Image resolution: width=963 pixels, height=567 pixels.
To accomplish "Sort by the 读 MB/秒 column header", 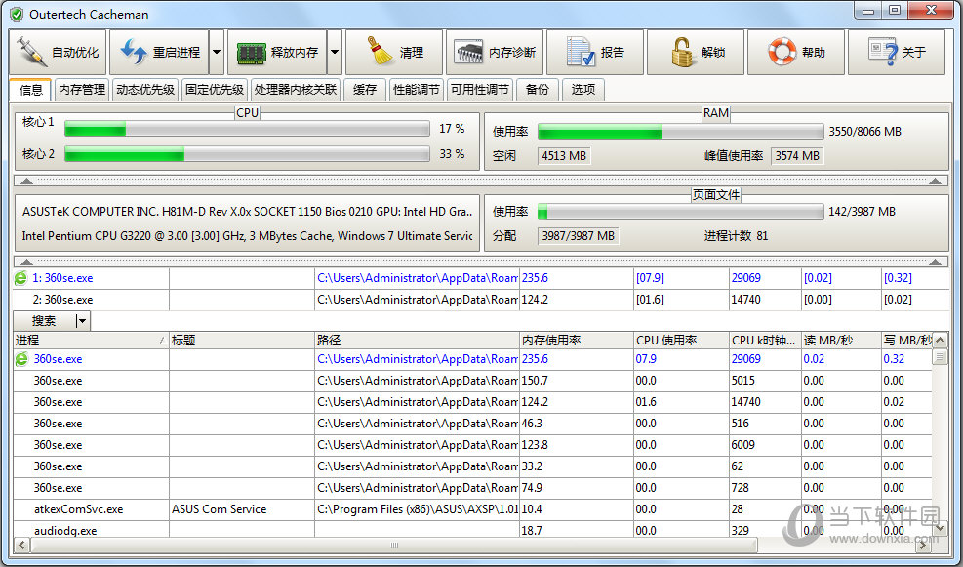I will pos(841,341).
